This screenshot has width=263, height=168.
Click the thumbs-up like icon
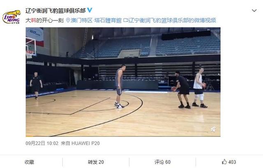224,162
